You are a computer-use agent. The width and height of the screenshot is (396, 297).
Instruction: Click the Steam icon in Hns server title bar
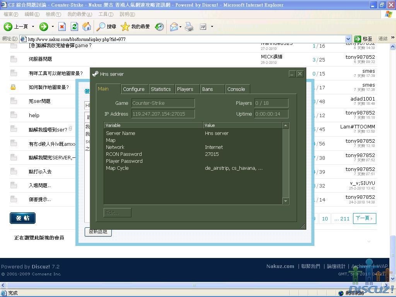pyautogui.click(x=96, y=74)
